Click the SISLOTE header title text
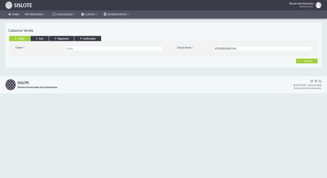This screenshot has width=327, height=178. [23, 5]
